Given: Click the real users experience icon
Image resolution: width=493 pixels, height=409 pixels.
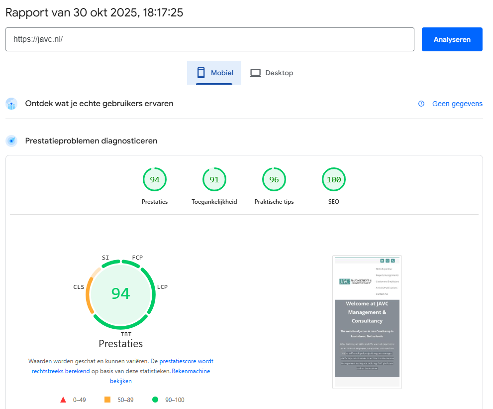Looking at the screenshot, I should 11,104.
